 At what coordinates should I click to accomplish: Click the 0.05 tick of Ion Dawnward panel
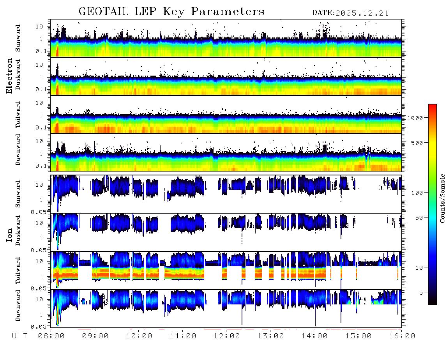pyautogui.click(x=38, y=327)
